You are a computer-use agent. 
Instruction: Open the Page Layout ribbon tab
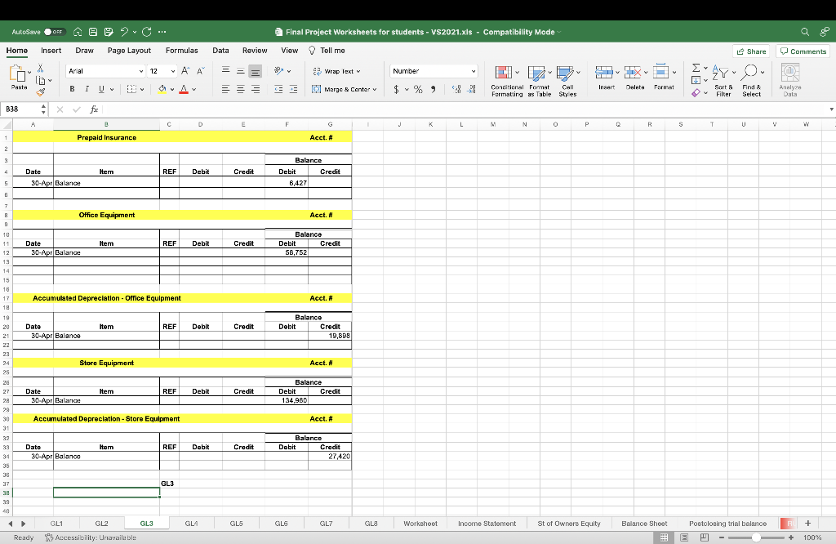129,51
